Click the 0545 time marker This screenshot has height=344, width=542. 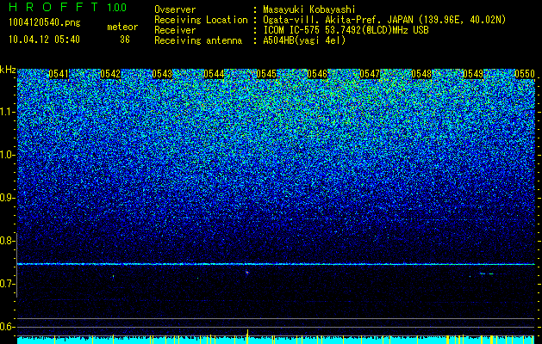click(x=266, y=74)
